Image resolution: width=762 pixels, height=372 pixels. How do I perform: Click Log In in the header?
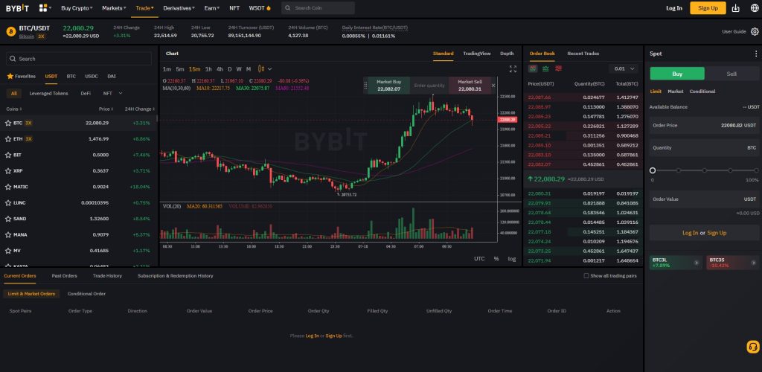click(x=674, y=8)
